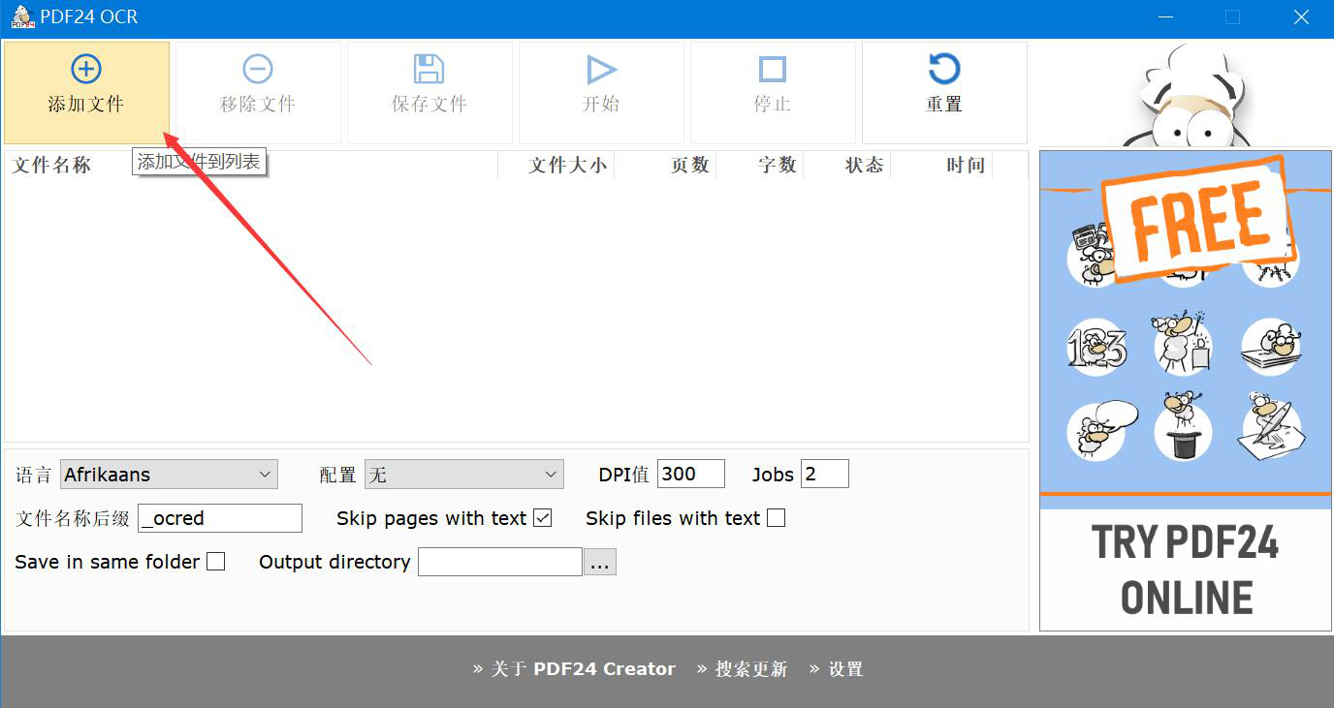Click the 状态 column header
Screen dimensions: 1334x708
(x=847, y=166)
